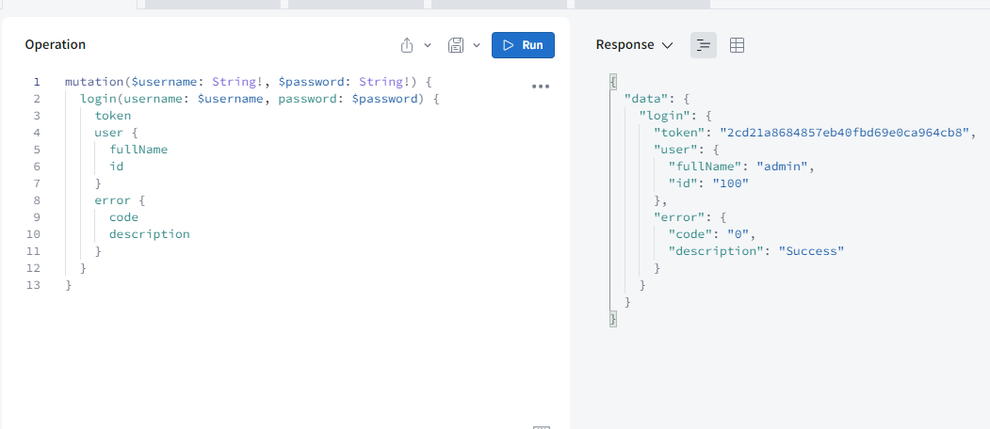Screen dimensions: 990x429
Task: Switch response to JSON view icon
Action: tap(704, 45)
